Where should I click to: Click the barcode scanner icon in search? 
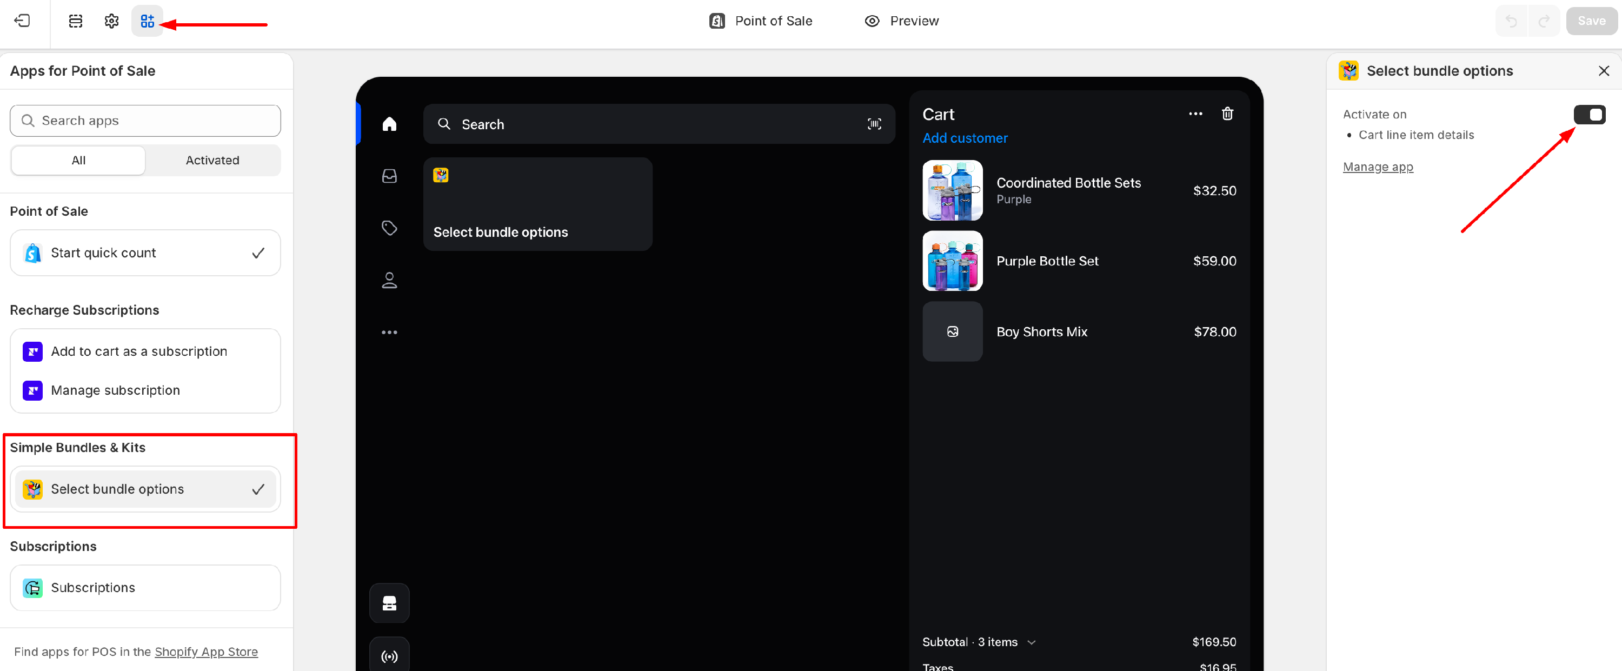pos(874,124)
